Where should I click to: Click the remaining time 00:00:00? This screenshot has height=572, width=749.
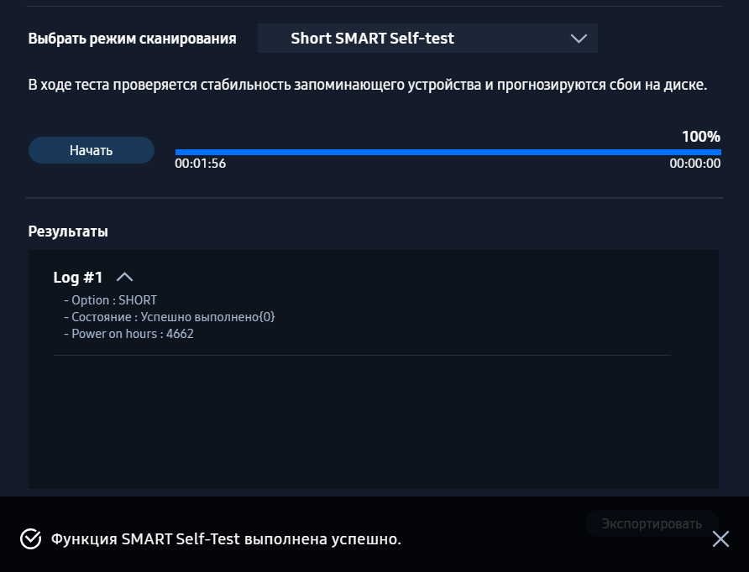[694, 164]
